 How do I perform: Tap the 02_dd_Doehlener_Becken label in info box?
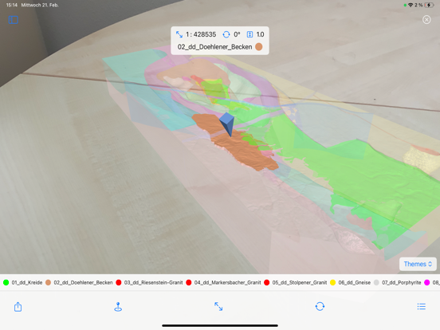[214, 47]
